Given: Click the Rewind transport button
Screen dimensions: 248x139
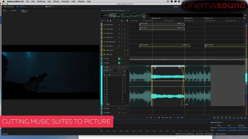Looking at the screenshot, I should (163, 118).
